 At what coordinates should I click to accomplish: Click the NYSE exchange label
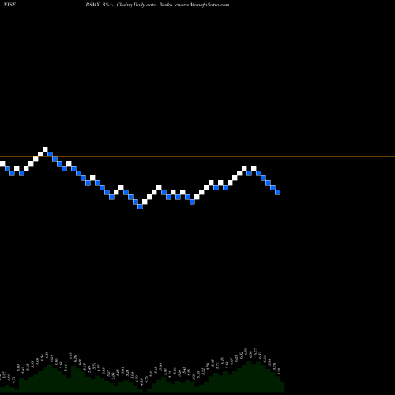point(9,5)
